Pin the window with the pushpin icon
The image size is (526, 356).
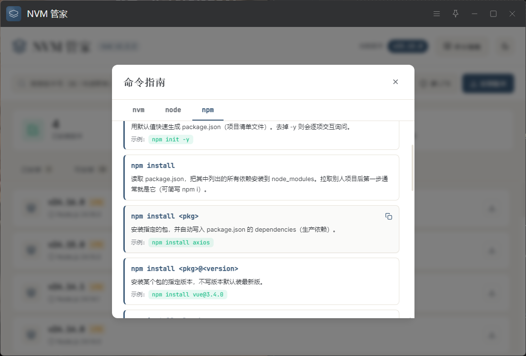tap(456, 14)
